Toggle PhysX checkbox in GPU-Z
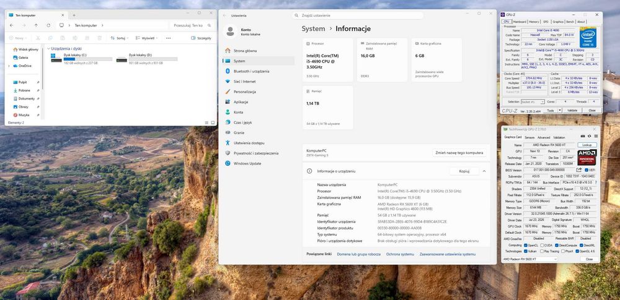The width and height of the screenshot is (620, 300). click(563, 251)
